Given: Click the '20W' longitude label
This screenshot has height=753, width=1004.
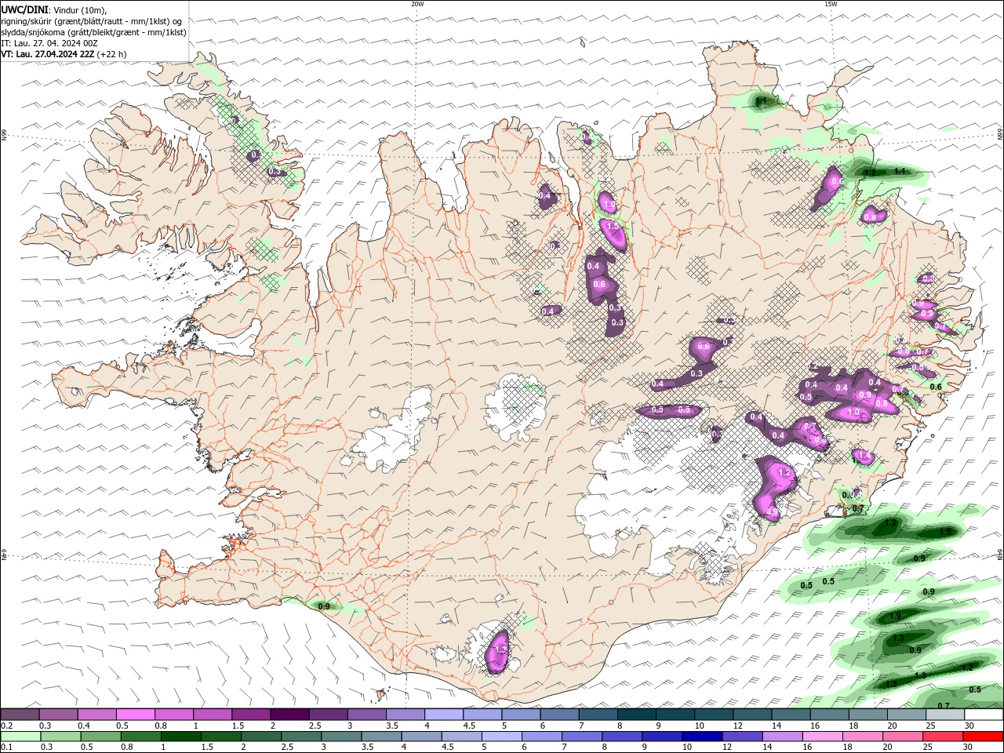Looking at the screenshot, I should 417,4.
